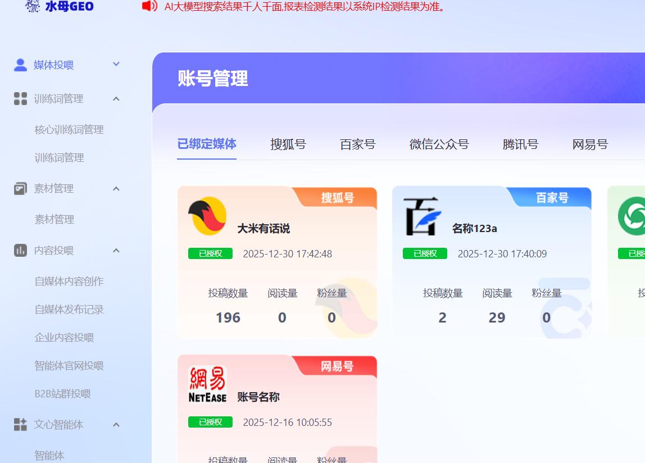Click the red speaker announcement icon
Image resolution: width=645 pixels, height=463 pixels.
point(149,6)
